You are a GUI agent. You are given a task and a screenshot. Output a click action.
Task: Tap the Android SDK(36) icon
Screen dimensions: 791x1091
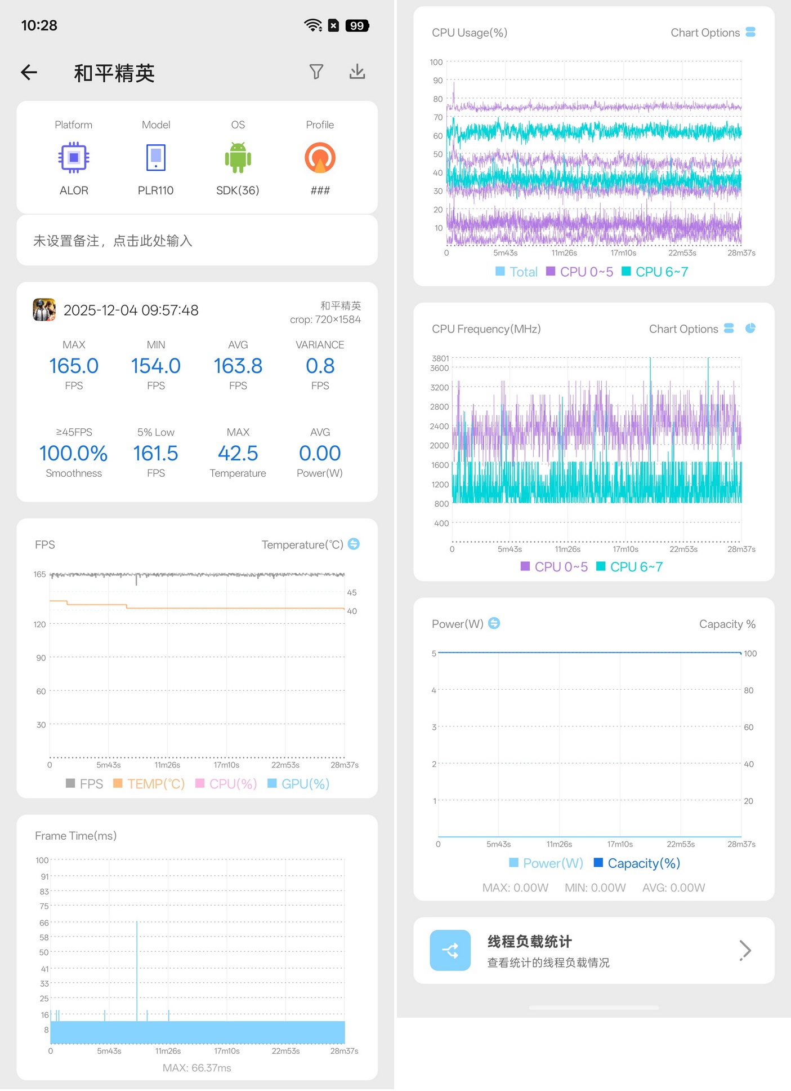tap(238, 158)
